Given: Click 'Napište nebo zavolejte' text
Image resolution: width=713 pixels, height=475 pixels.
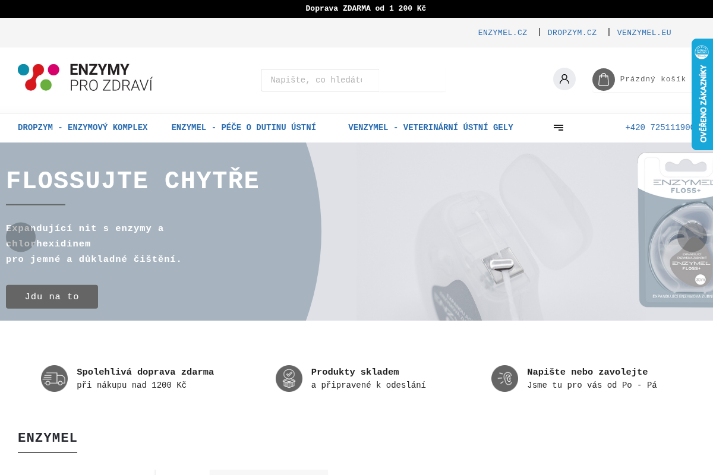Looking at the screenshot, I should 587,372.
